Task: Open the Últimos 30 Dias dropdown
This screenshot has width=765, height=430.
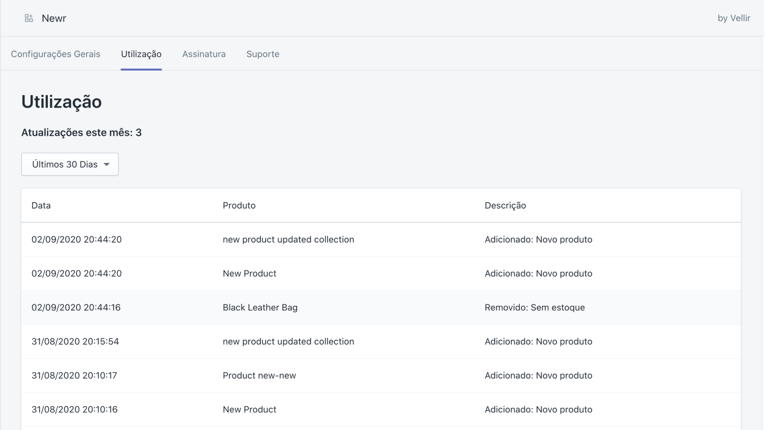Action: tap(70, 164)
